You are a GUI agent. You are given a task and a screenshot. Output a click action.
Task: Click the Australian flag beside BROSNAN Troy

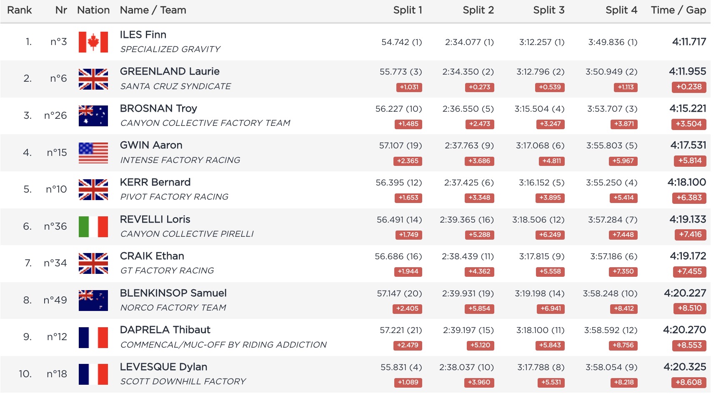pos(93,116)
